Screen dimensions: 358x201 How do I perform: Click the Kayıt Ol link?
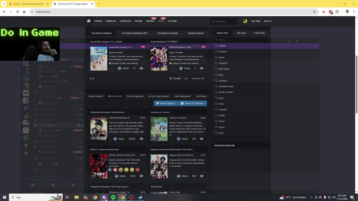267,21
